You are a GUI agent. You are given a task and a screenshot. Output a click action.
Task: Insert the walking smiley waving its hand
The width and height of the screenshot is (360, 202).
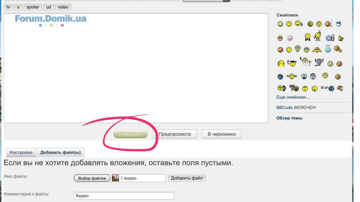click(318, 36)
